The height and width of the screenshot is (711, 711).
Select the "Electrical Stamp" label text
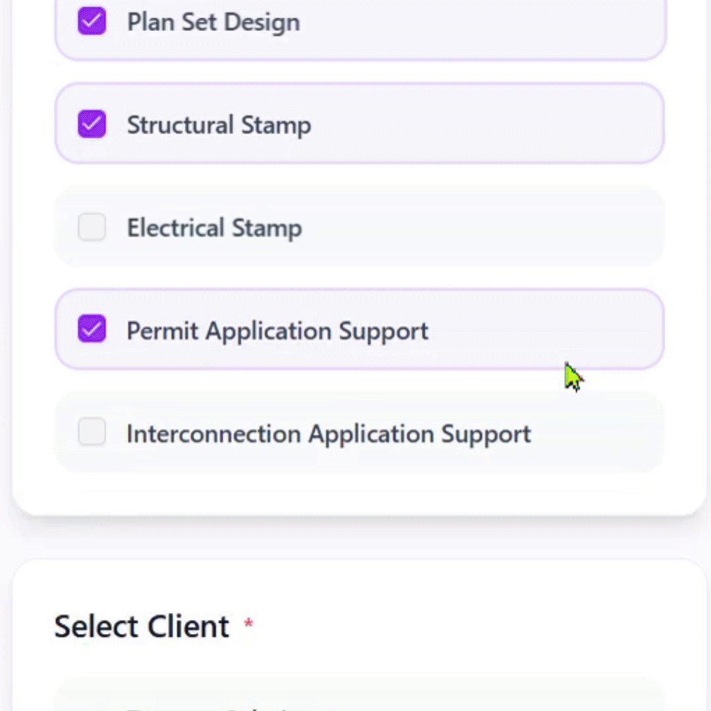point(214,228)
